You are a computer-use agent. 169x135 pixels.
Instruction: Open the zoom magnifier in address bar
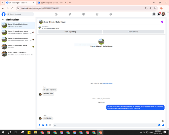(x=150, y=8)
